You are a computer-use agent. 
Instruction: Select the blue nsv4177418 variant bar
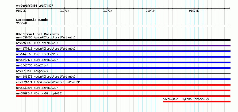tap(123, 51)
